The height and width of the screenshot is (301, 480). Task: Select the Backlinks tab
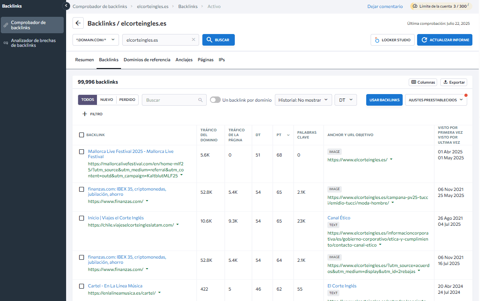tap(109, 60)
